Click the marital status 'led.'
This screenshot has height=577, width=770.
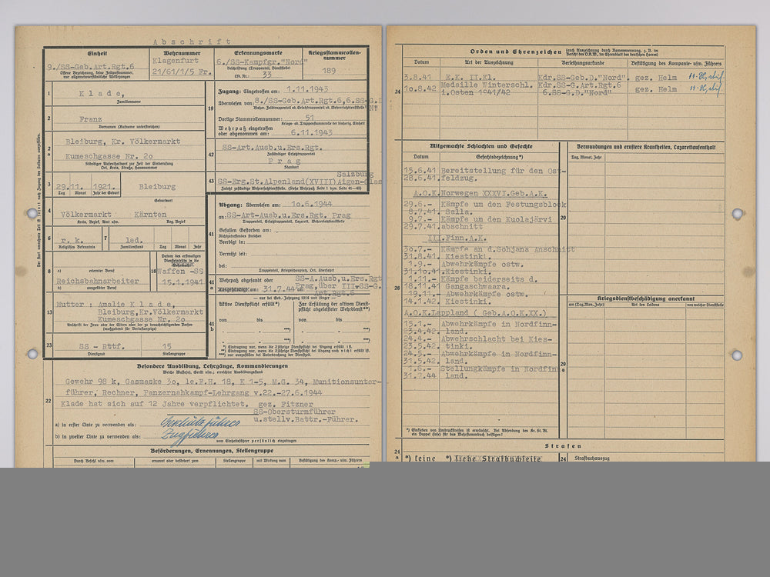point(134,240)
